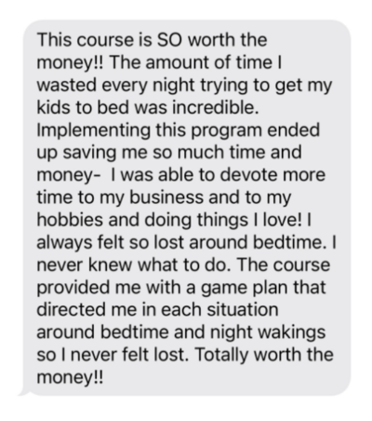
Task: Click the phrase "kids to bed"
Action: tap(83, 107)
